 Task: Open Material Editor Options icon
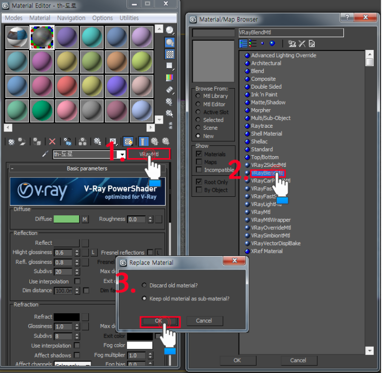point(169,101)
